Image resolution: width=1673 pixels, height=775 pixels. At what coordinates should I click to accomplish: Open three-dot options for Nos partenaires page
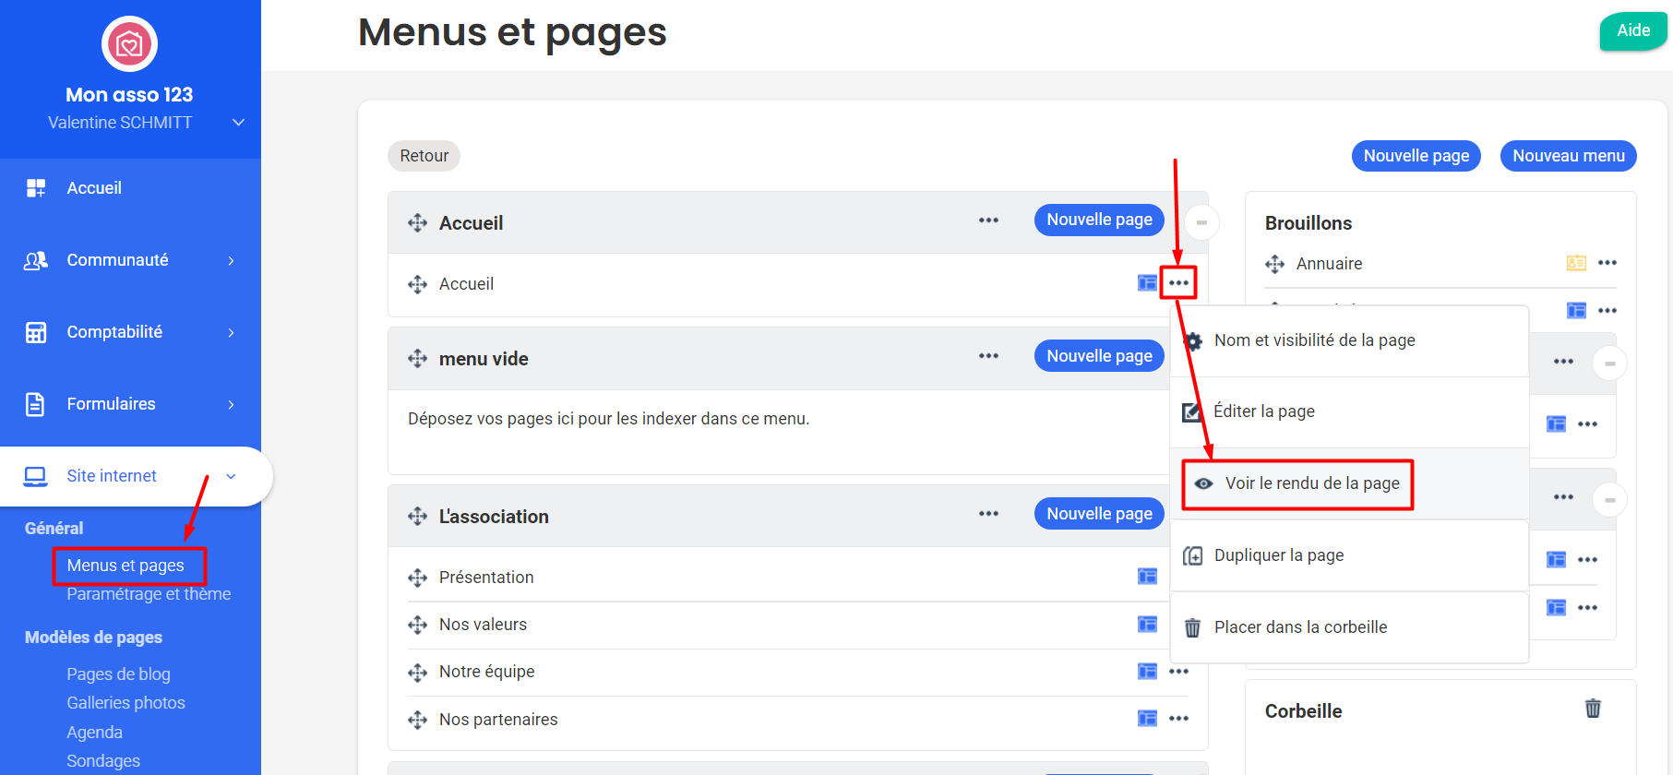(x=1178, y=719)
